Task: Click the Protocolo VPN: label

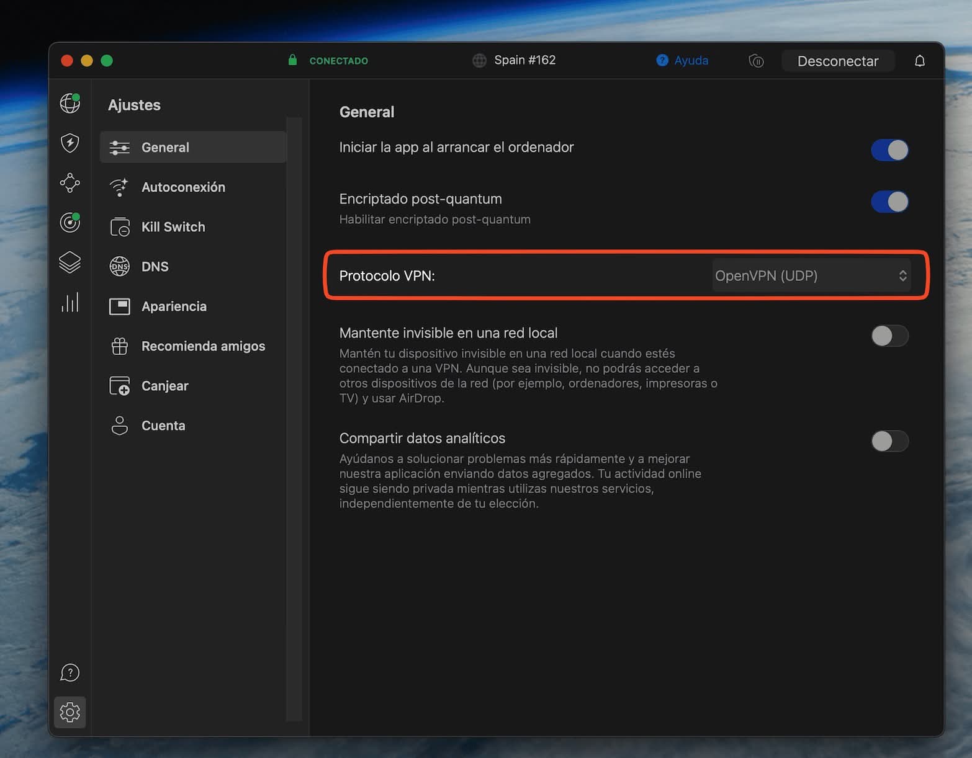Action: coord(387,275)
